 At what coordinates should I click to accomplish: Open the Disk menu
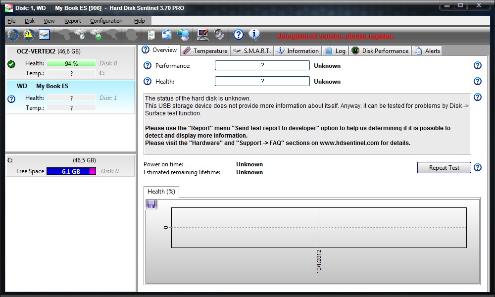(30, 21)
